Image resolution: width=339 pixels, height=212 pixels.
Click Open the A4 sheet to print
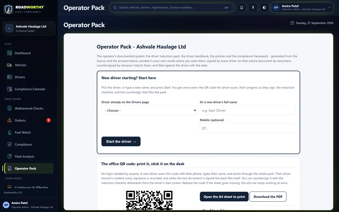(224, 197)
